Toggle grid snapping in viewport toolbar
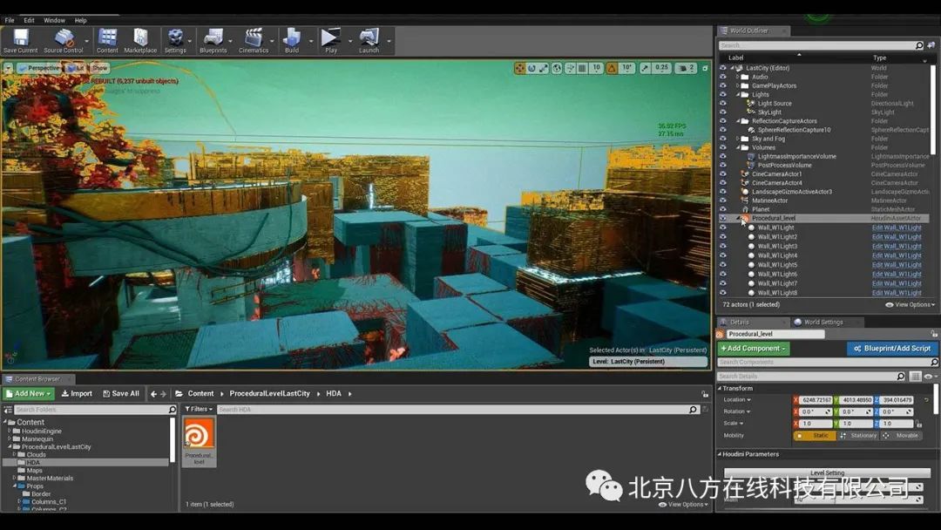This screenshot has height=530, width=941. coord(582,68)
